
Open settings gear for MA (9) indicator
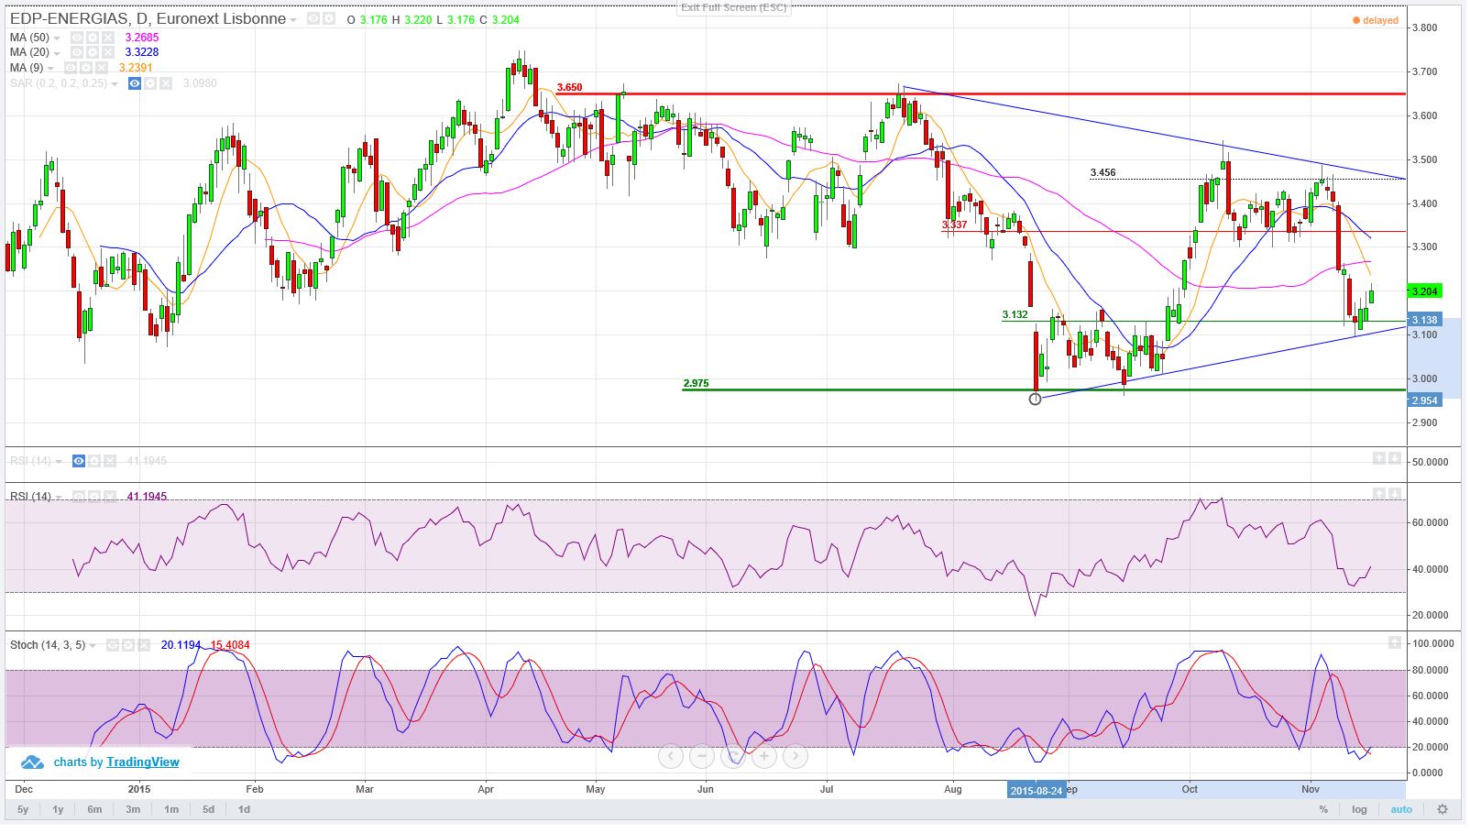point(85,68)
